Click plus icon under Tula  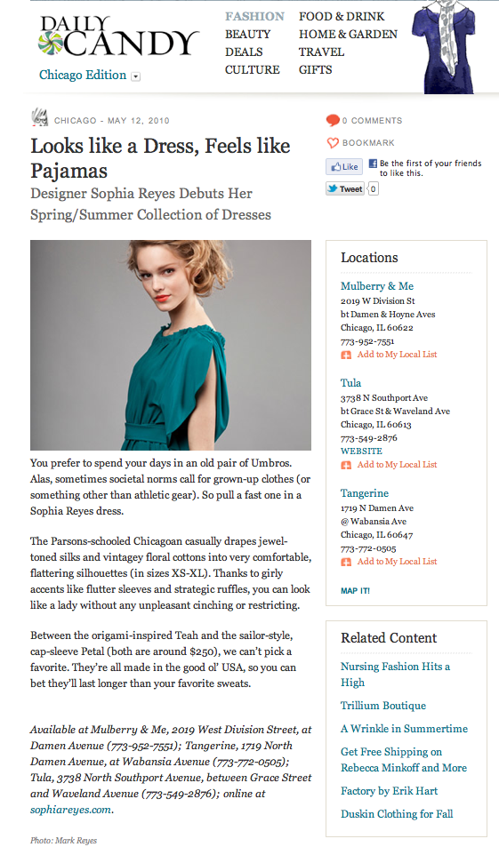[x=346, y=465]
